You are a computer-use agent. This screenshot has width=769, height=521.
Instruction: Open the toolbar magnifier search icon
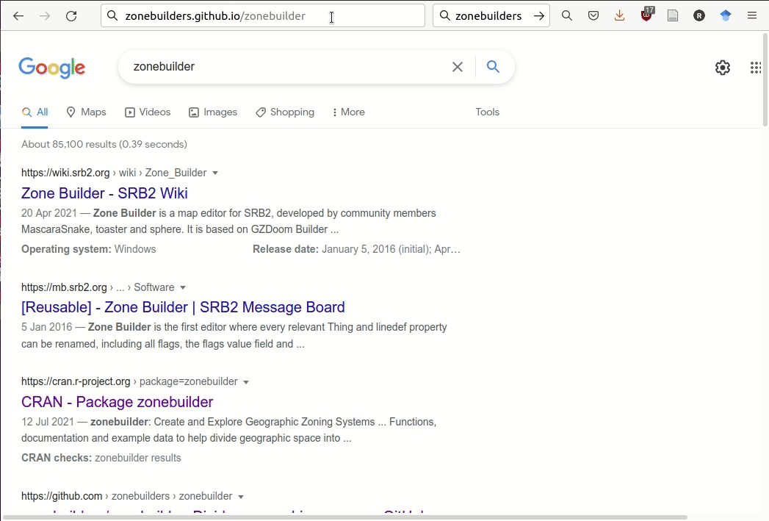click(567, 15)
